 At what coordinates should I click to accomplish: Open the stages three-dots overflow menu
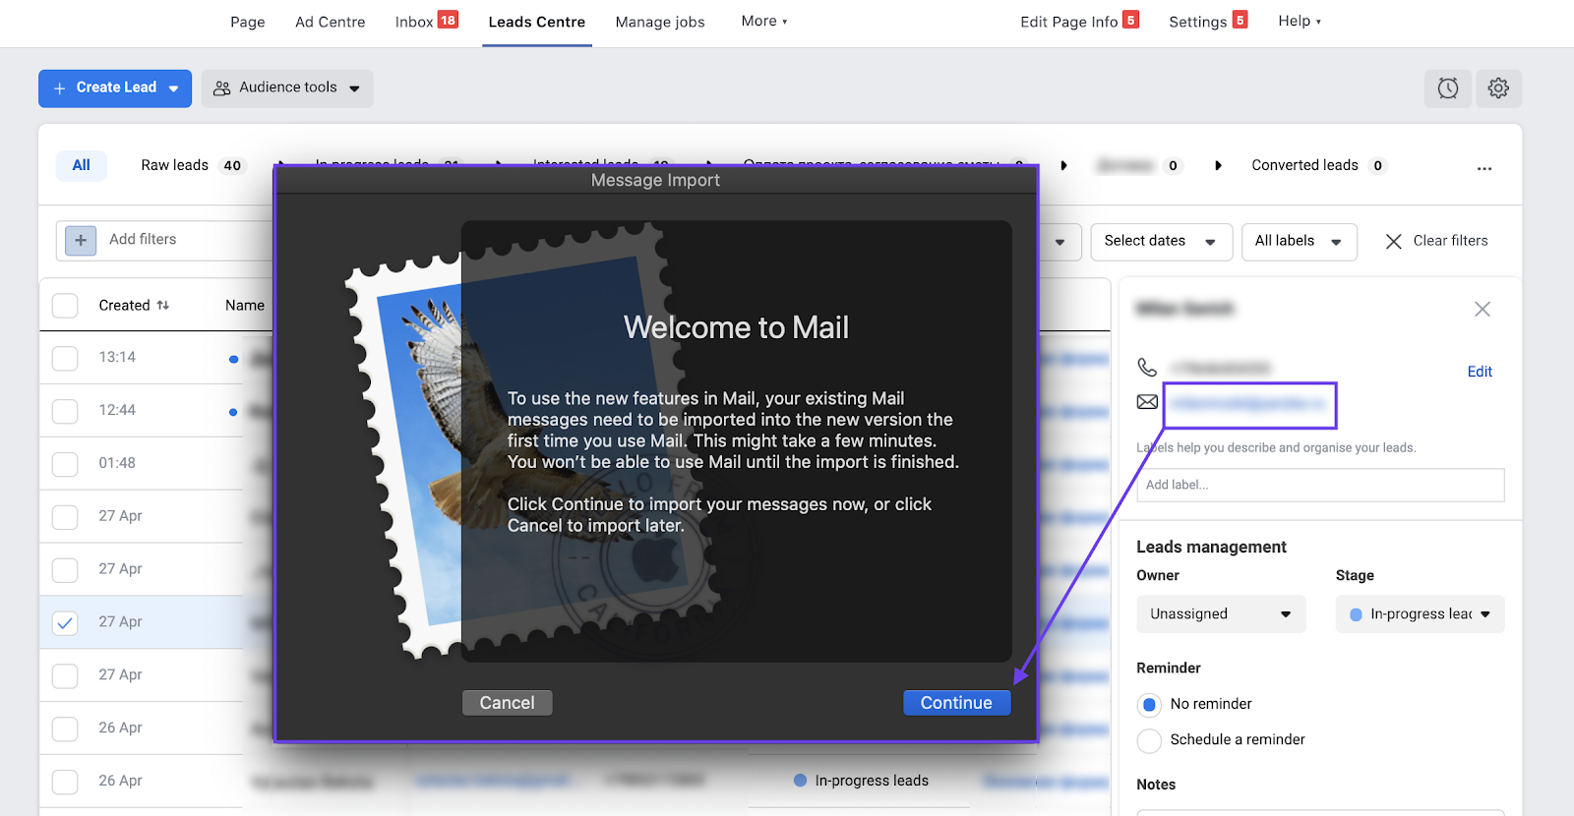pyautogui.click(x=1484, y=168)
